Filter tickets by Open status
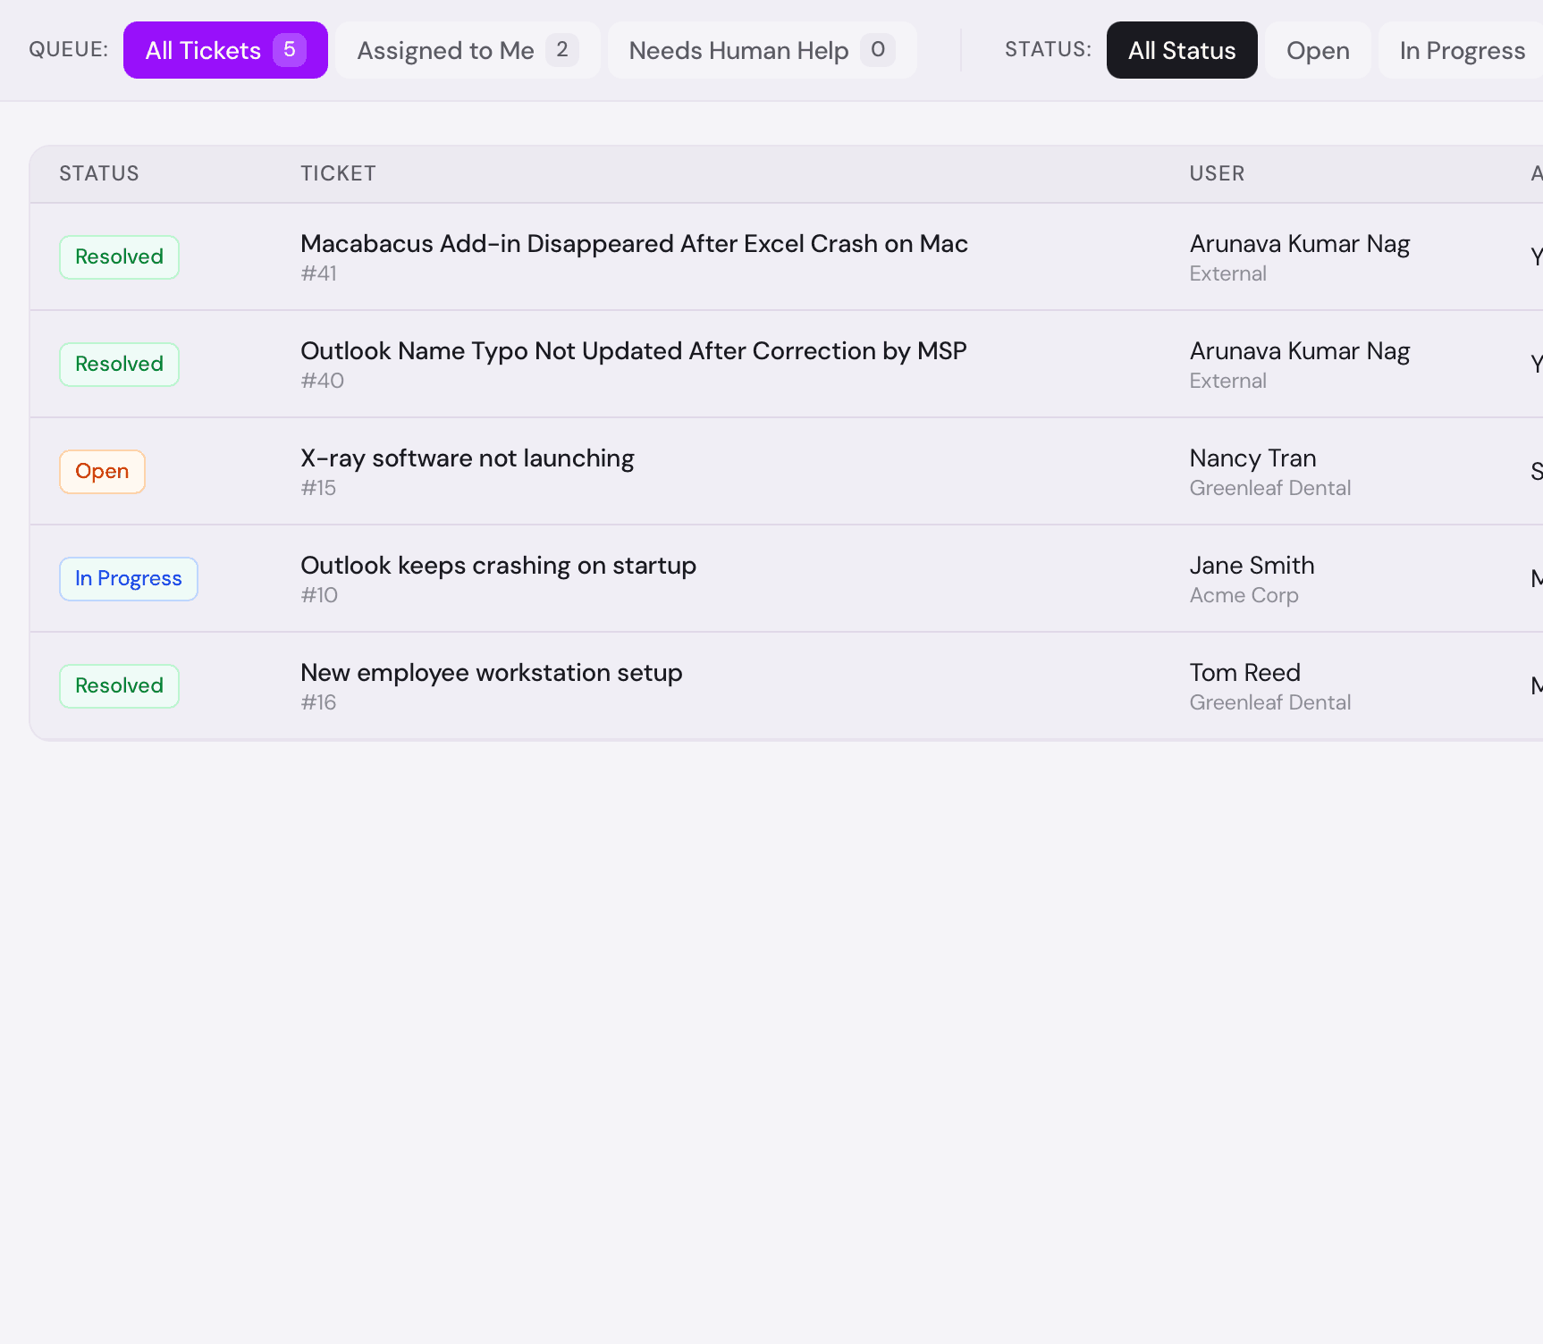Image resolution: width=1543 pixels, height=1344 pixels. tap(1317, 50)
